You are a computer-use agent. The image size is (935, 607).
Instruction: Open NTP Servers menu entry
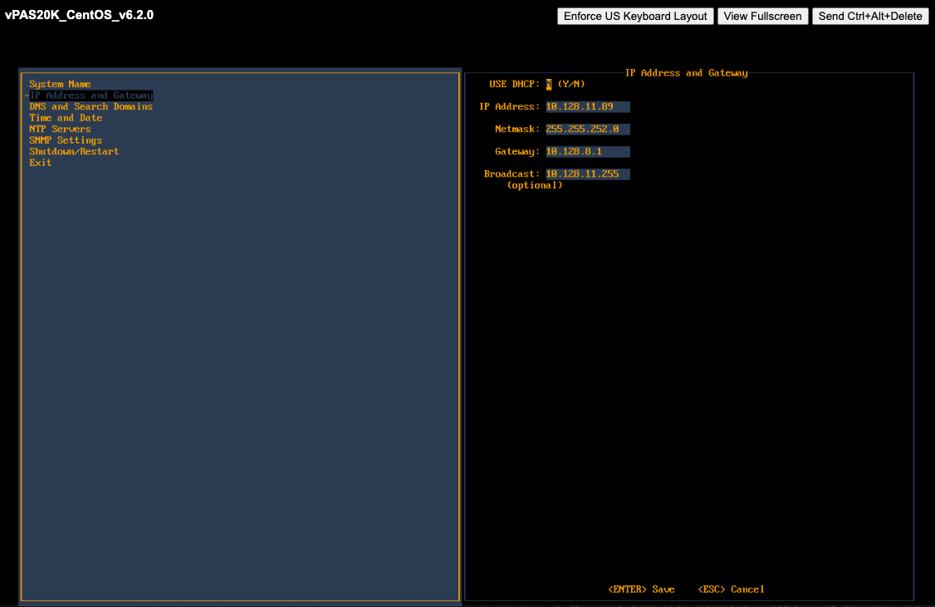click(61, 130)
